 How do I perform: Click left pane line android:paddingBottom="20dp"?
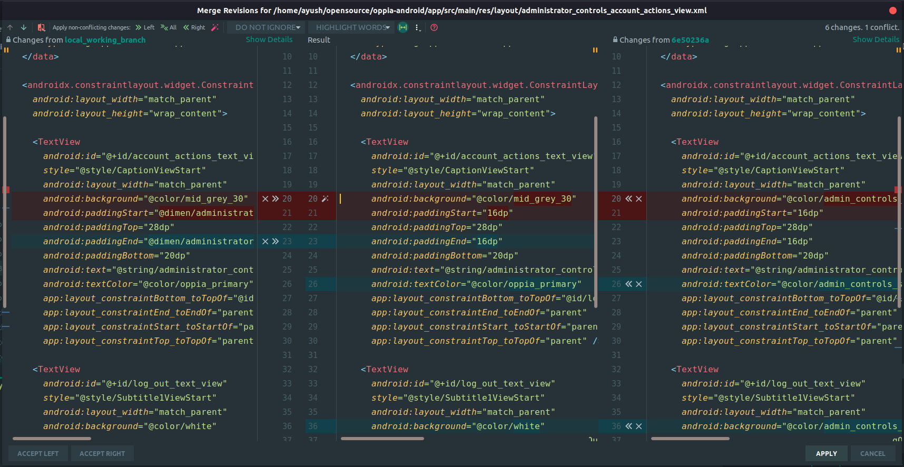point(116,255)
